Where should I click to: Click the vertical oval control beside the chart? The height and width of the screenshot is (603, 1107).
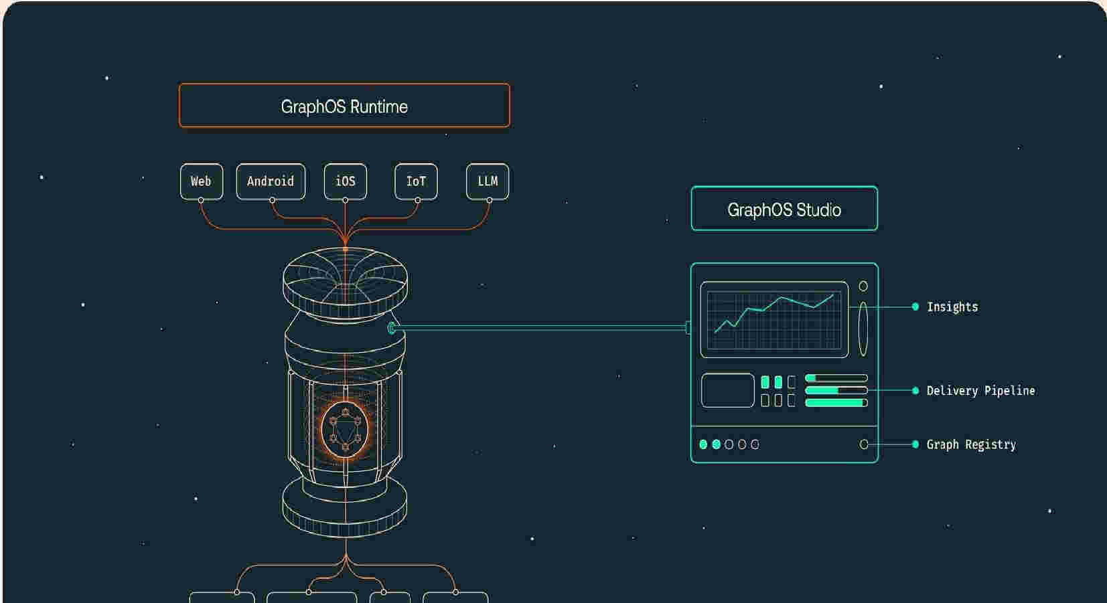tap(863, 329)
